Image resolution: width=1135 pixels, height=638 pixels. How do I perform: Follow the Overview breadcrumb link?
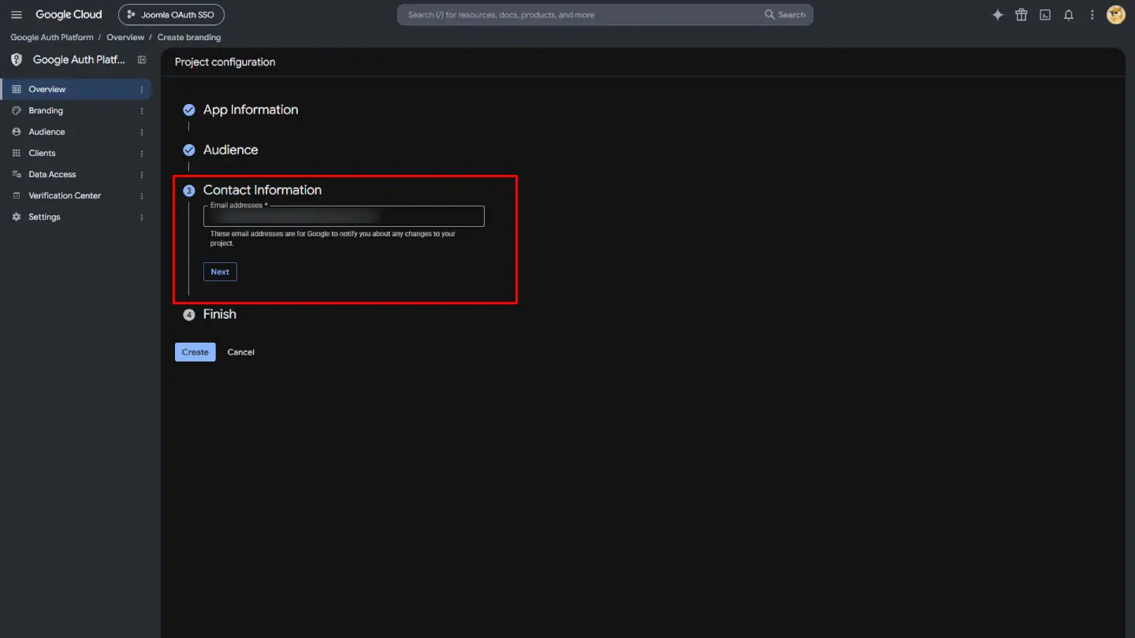tap(125, 38)
